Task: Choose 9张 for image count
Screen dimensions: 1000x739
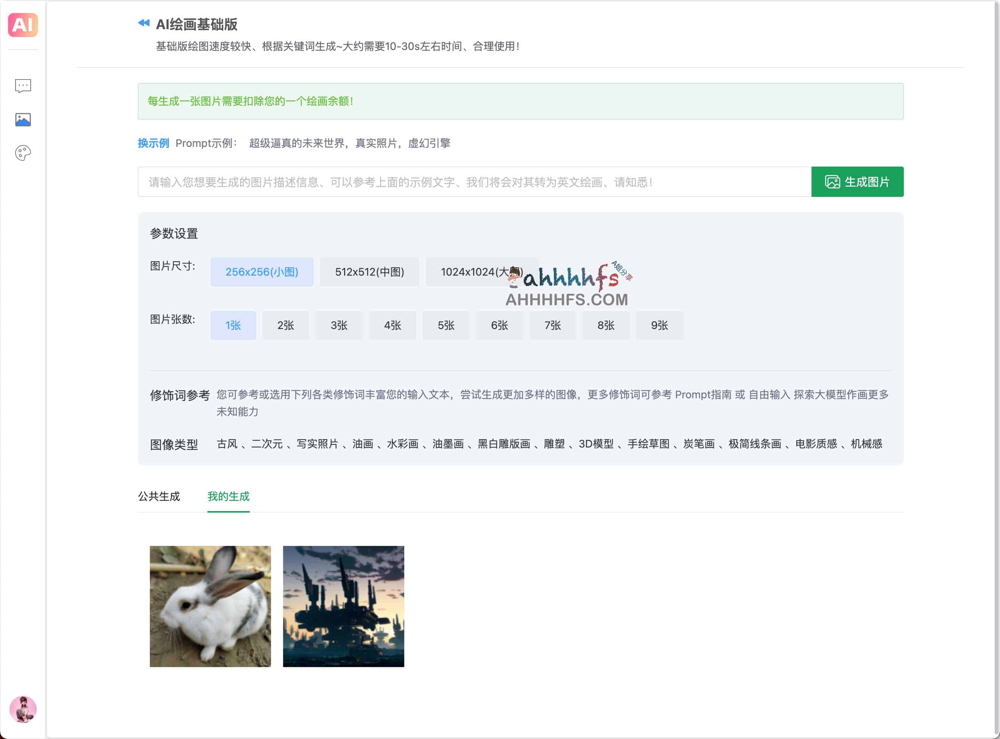Action: [x=660, y=325]
